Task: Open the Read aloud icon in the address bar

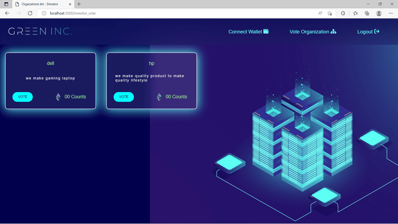Action: pos(320,13)
